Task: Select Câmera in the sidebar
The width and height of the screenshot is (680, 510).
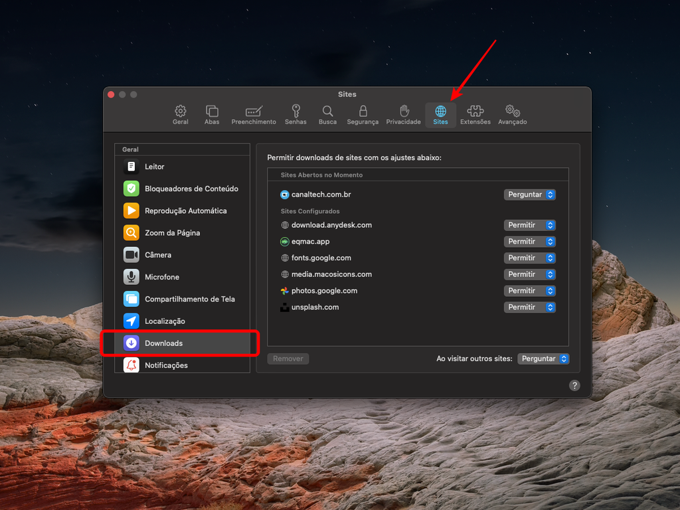Action: tap(182, 255)
